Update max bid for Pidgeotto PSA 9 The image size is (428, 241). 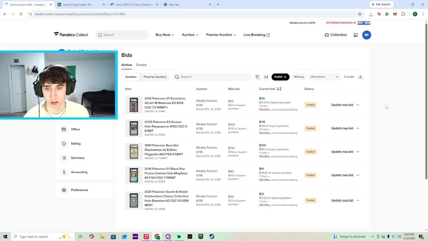coord(342,152)
